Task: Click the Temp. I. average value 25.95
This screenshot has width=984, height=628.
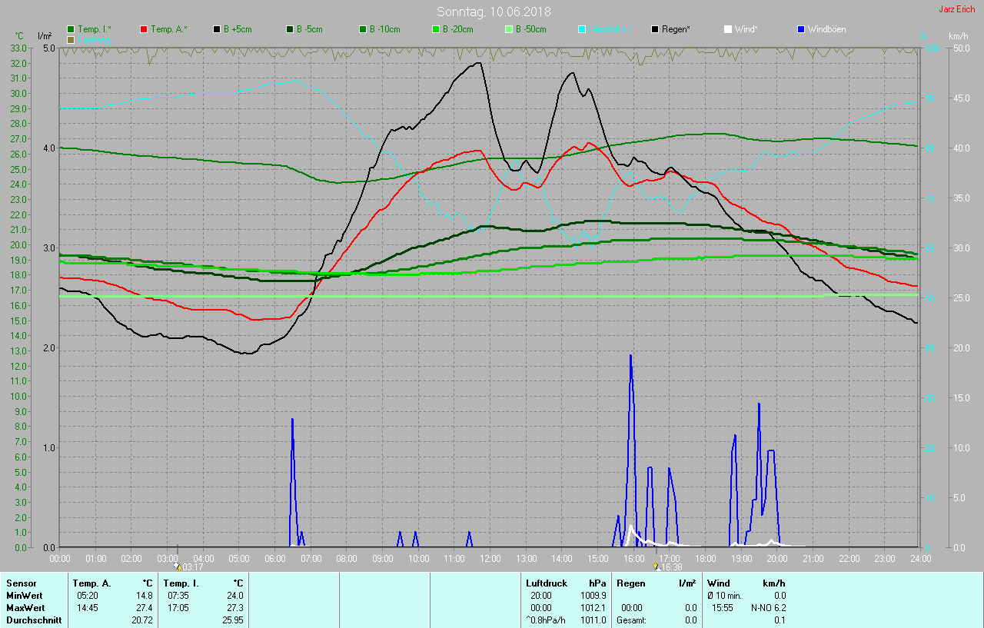Action: (232, 620)
